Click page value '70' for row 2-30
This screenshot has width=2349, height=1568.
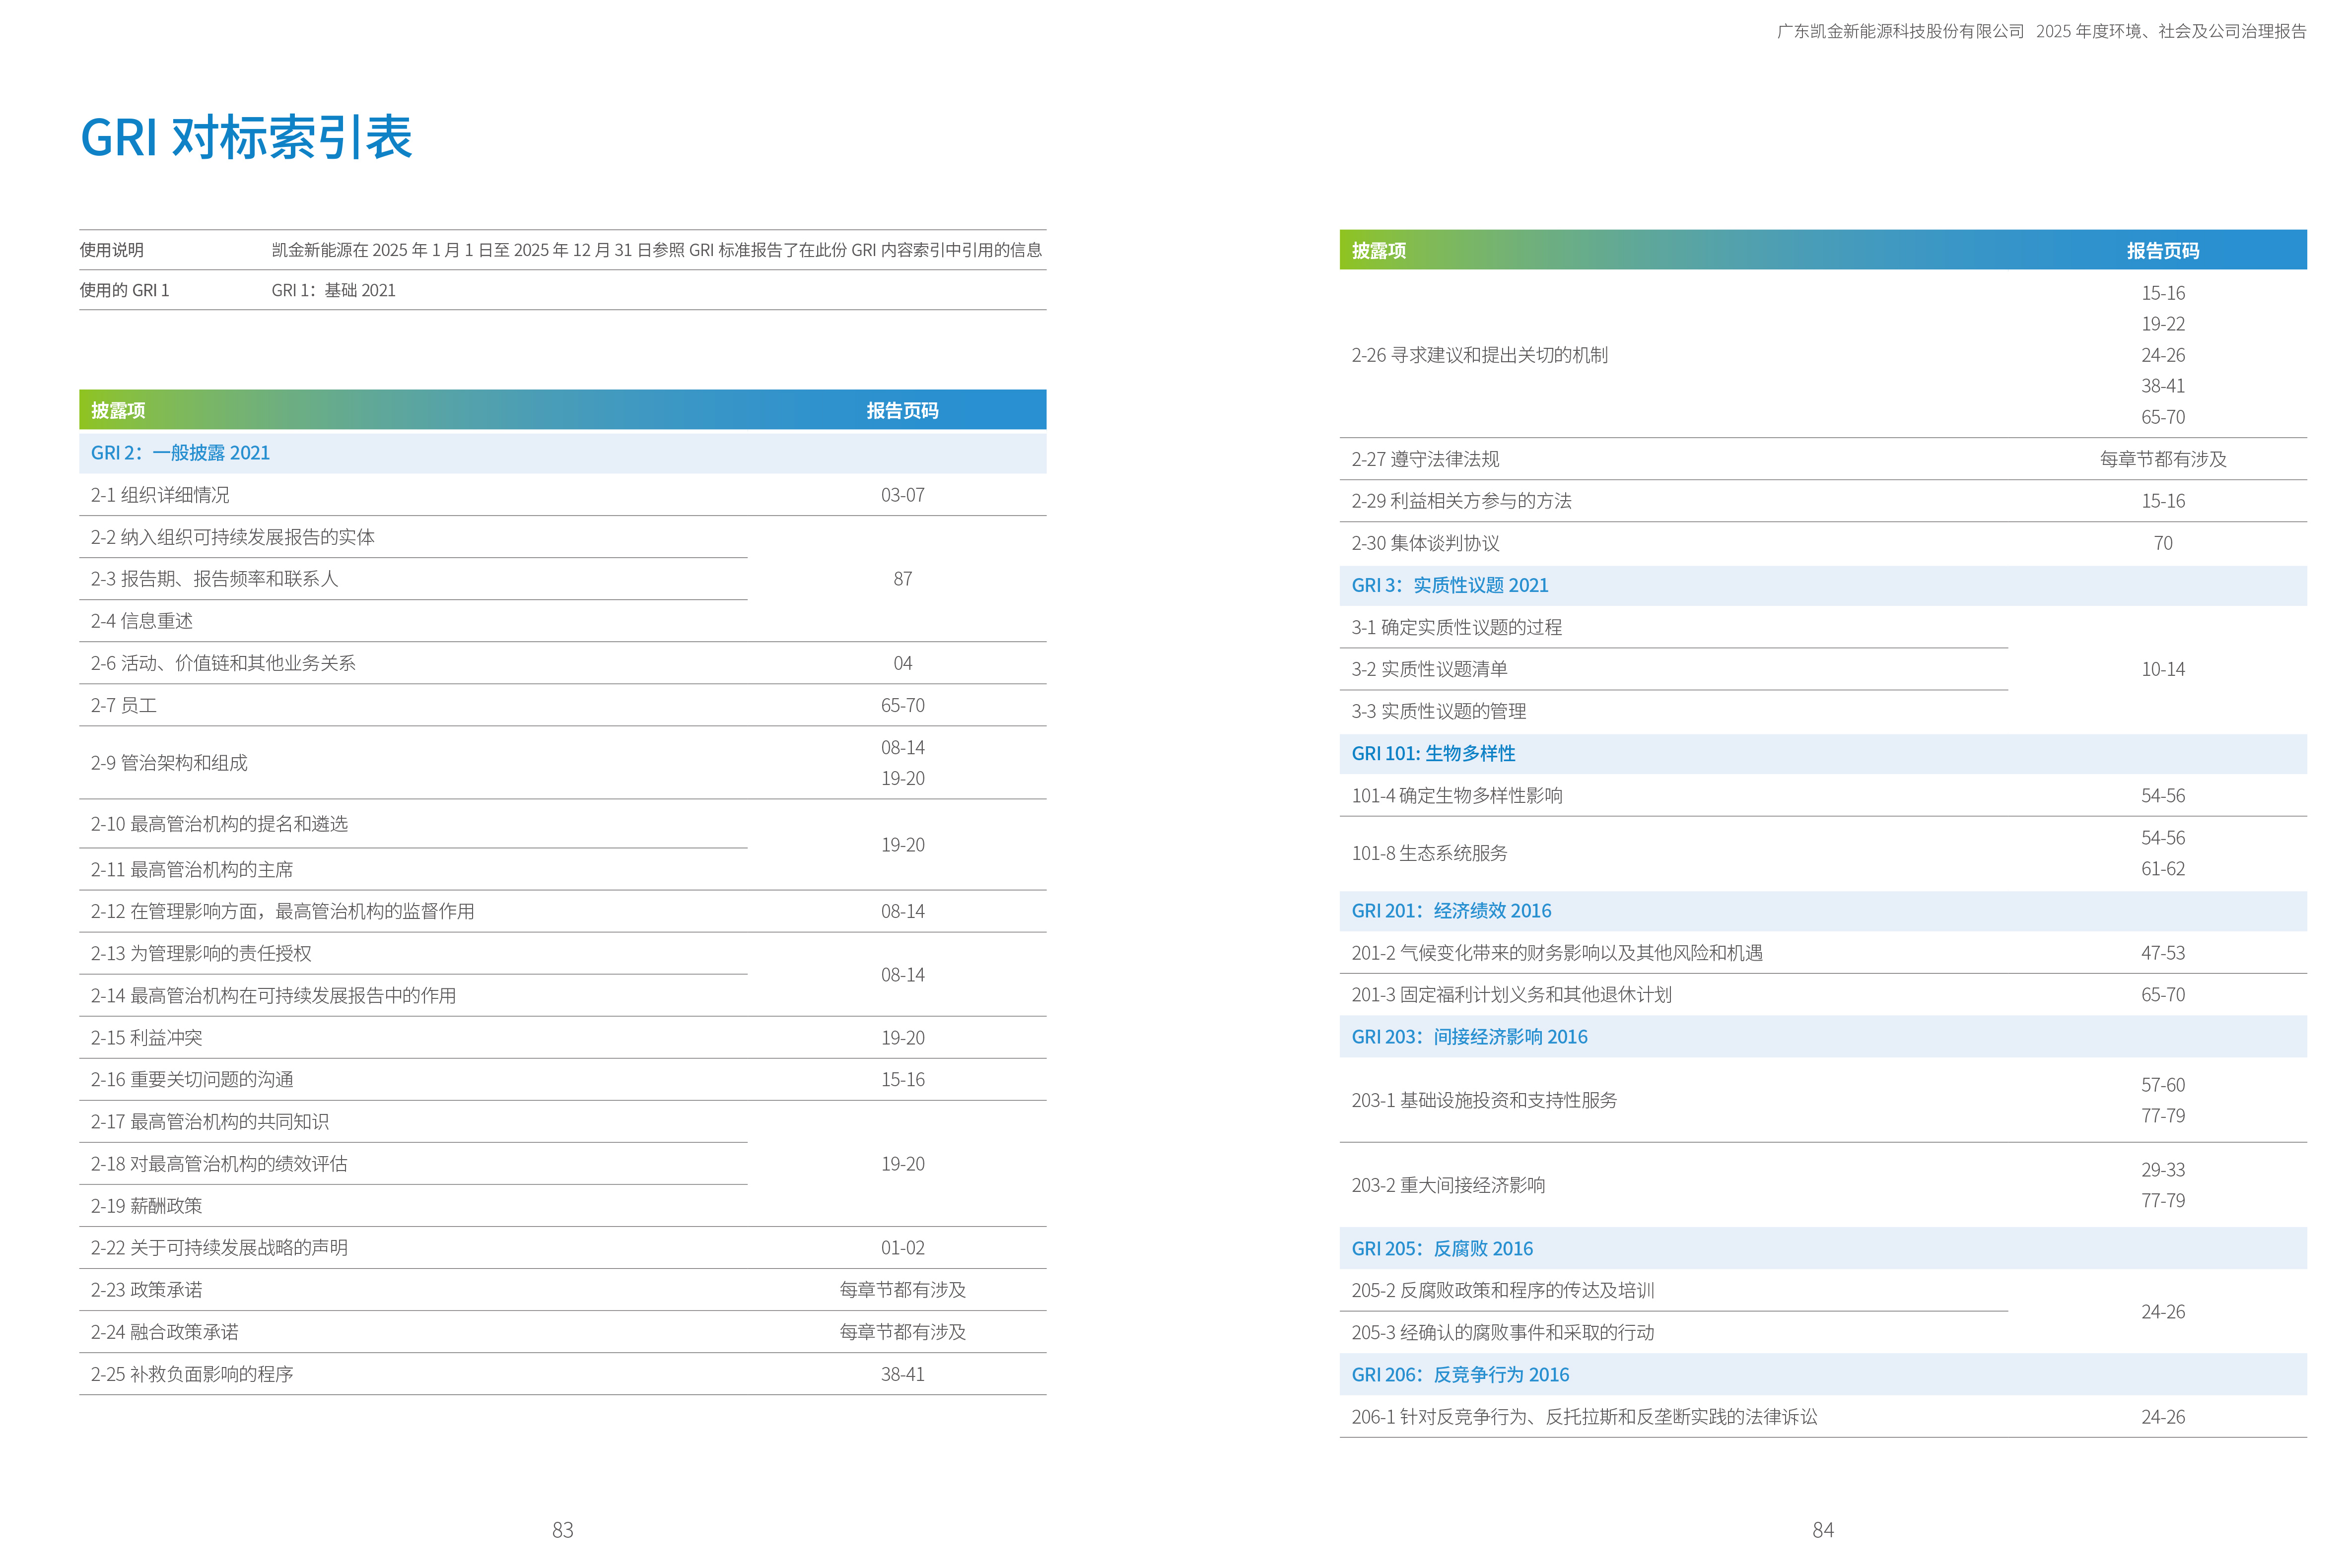coord(2163,543)
